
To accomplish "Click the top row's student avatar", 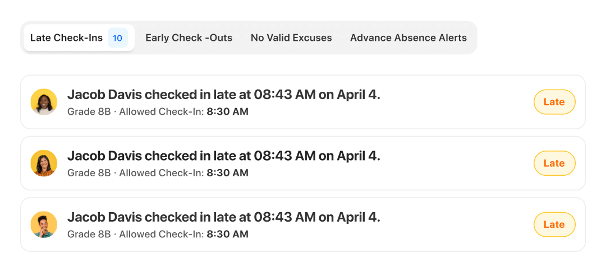I will [44, 102].
